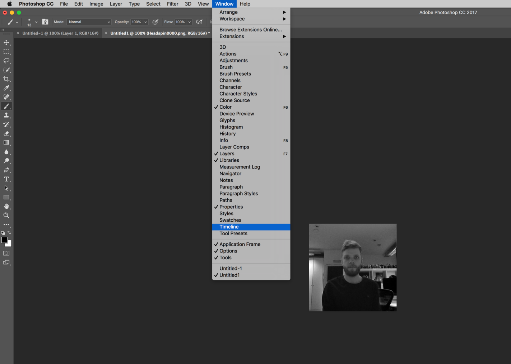Close the Untitled-1 tab
Screen dimensions: 511x364
[18, 33]
